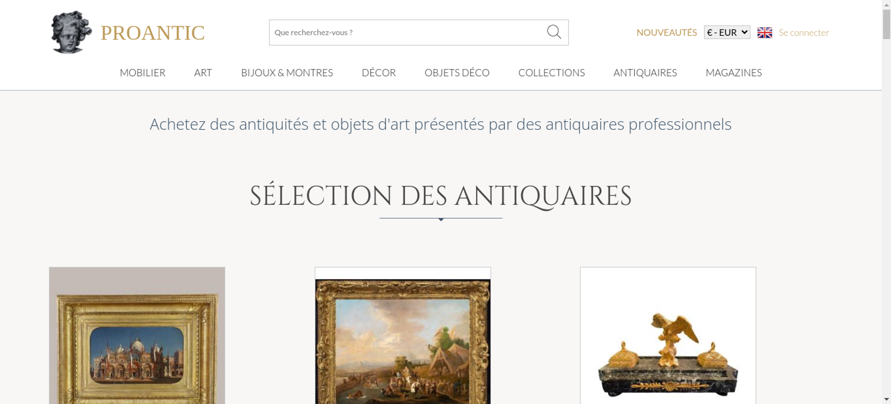Open the COLLECTIONS menu

click(552, 73)
